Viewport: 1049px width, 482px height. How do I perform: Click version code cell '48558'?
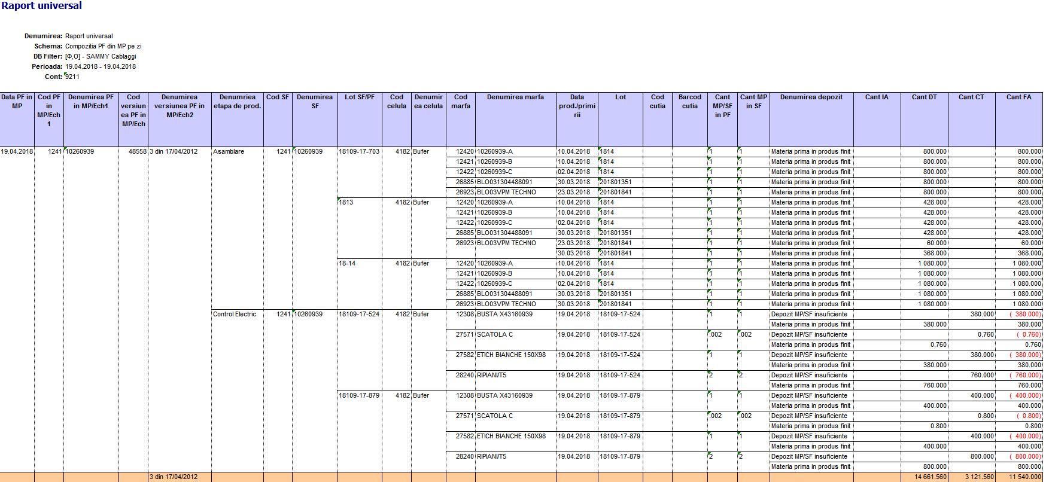(x=137, y=151)
